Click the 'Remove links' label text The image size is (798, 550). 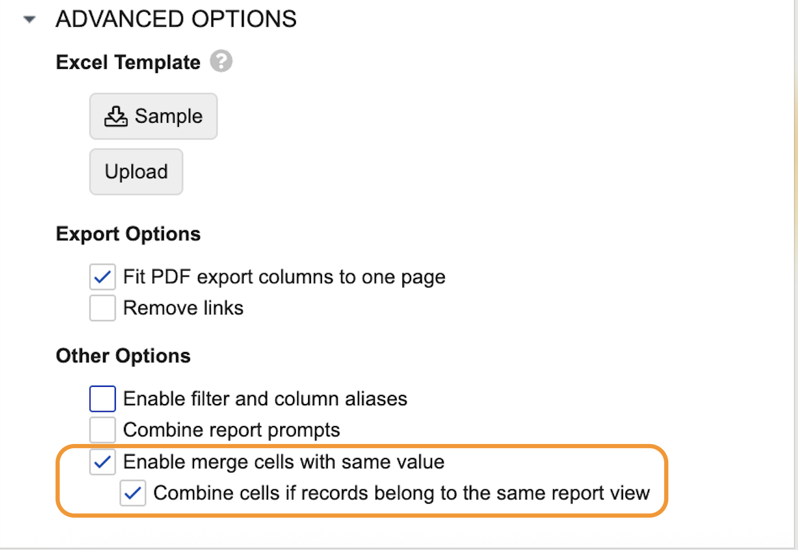click(x=184, y=308)
